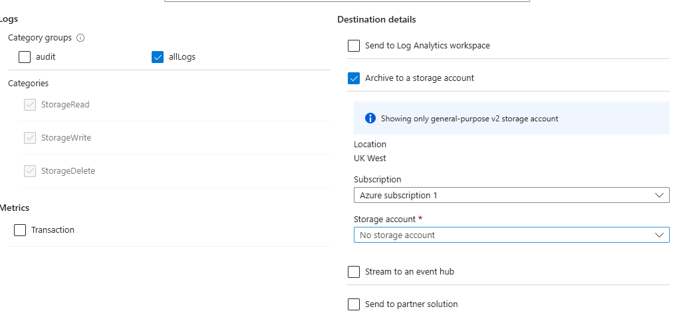Toggle the StorageRead category checkbox
The image size is (679, 317).
[30, 105]
